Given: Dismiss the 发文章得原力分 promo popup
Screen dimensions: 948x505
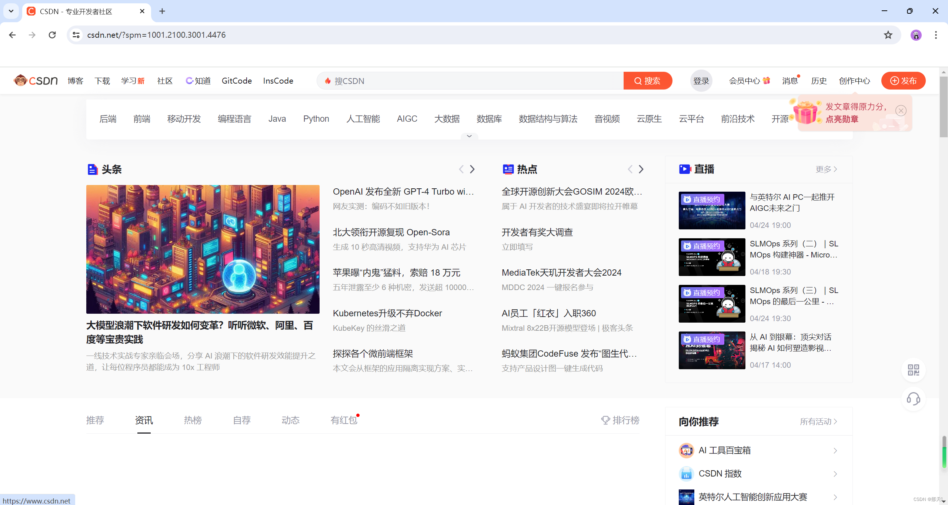Looking at the screenshot, I should pos(901,110).
